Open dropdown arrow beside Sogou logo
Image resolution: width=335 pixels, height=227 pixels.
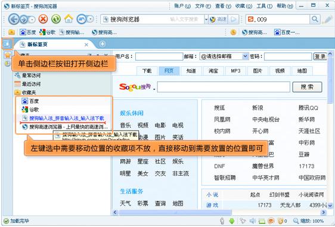(154, 89)
